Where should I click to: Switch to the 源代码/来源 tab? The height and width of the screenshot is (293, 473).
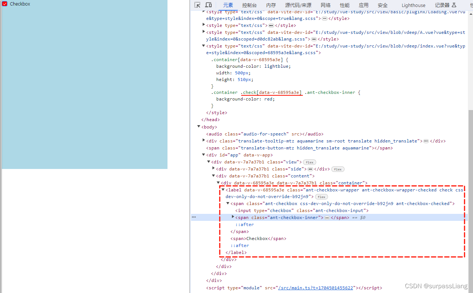(x=298, y=5)
